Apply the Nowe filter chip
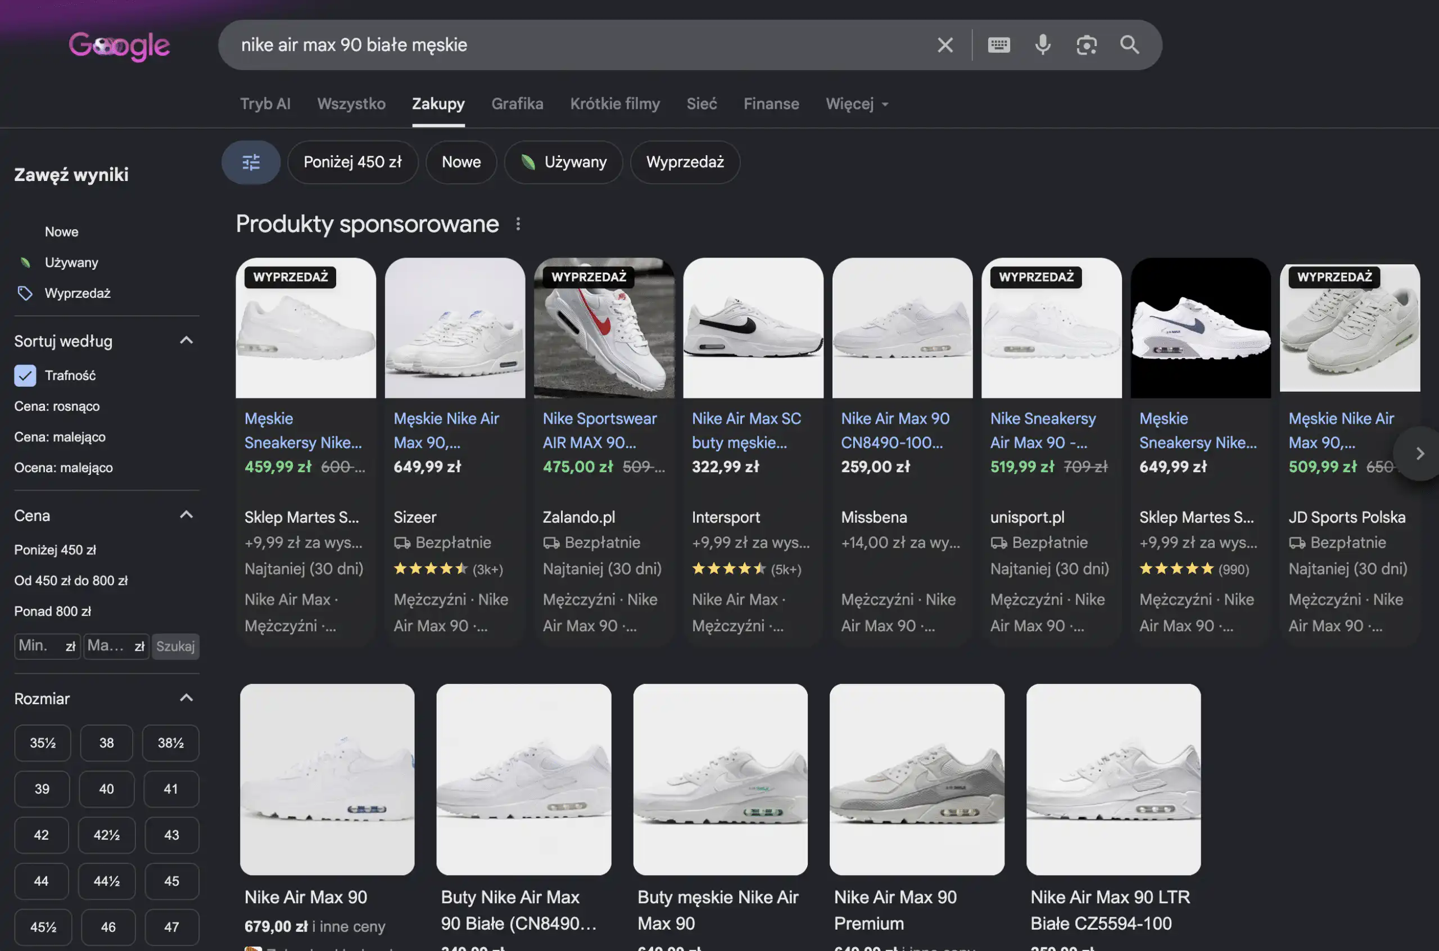This screenshot has height=951, width=1439. point(461,162)
